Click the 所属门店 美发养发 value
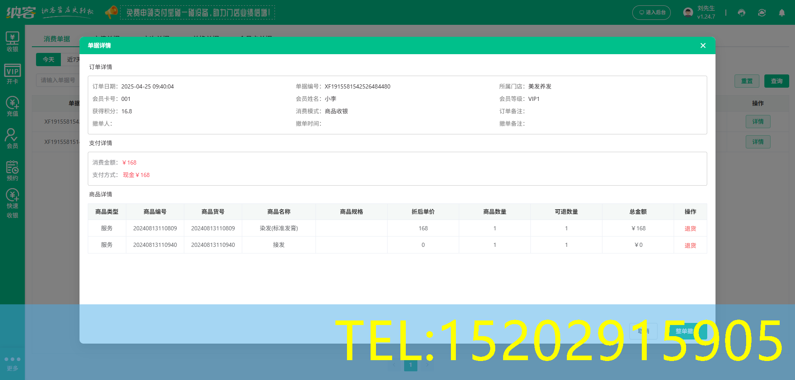Viewport: 795px width, 380px height. (x=540, y=86)
